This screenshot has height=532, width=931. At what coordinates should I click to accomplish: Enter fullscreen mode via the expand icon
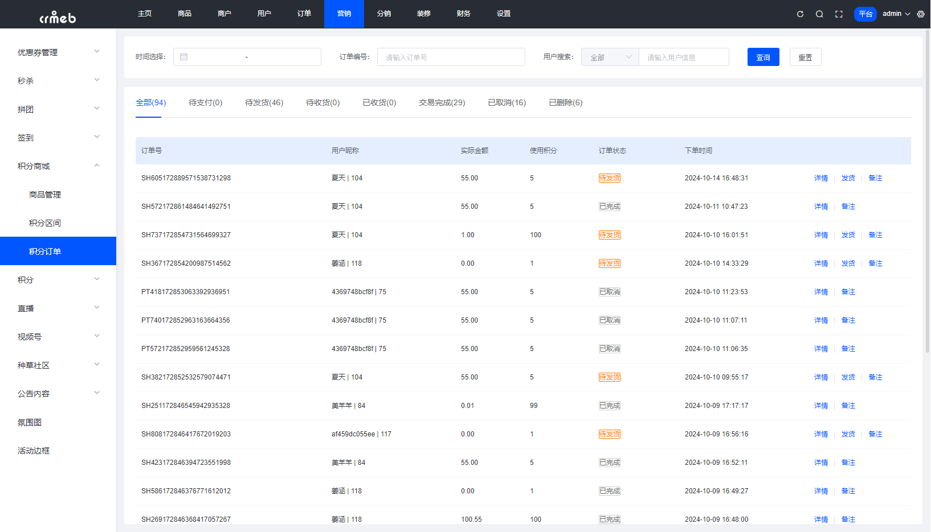point(838,14)
